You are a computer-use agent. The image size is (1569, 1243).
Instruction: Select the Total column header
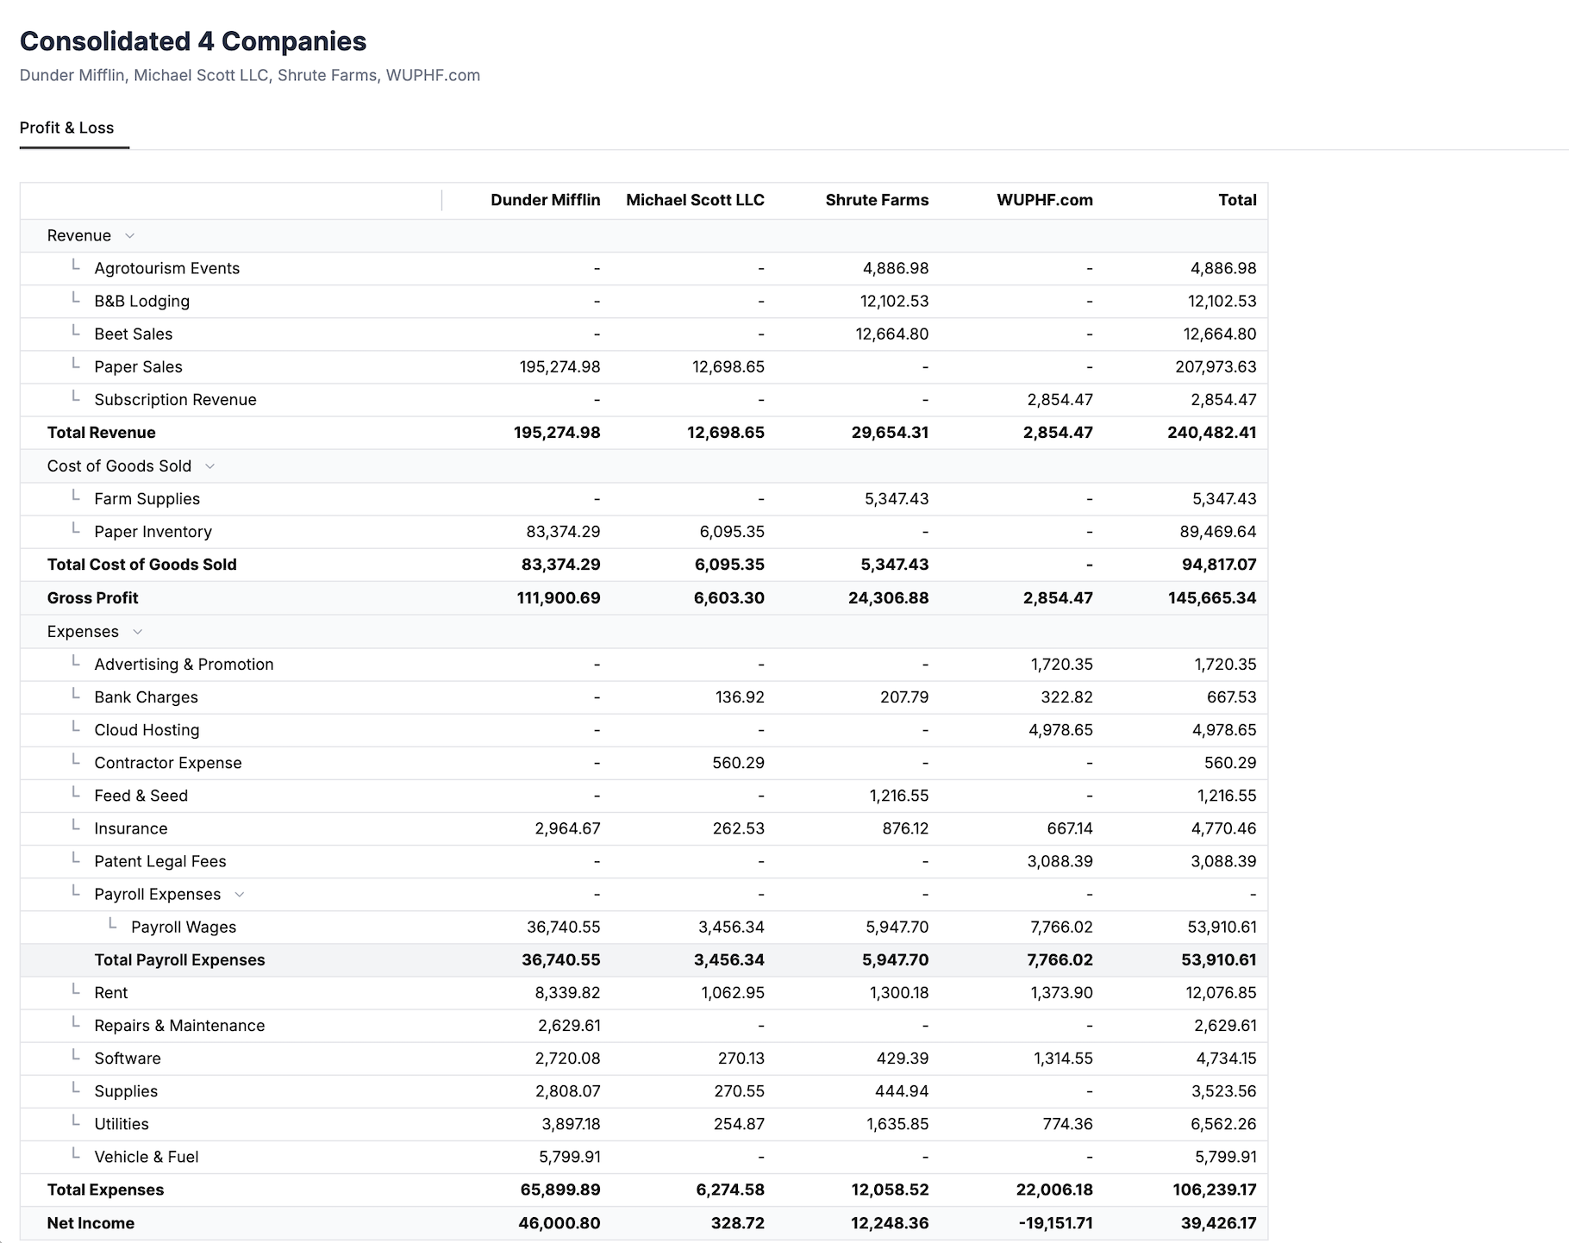click(1237, 200)
